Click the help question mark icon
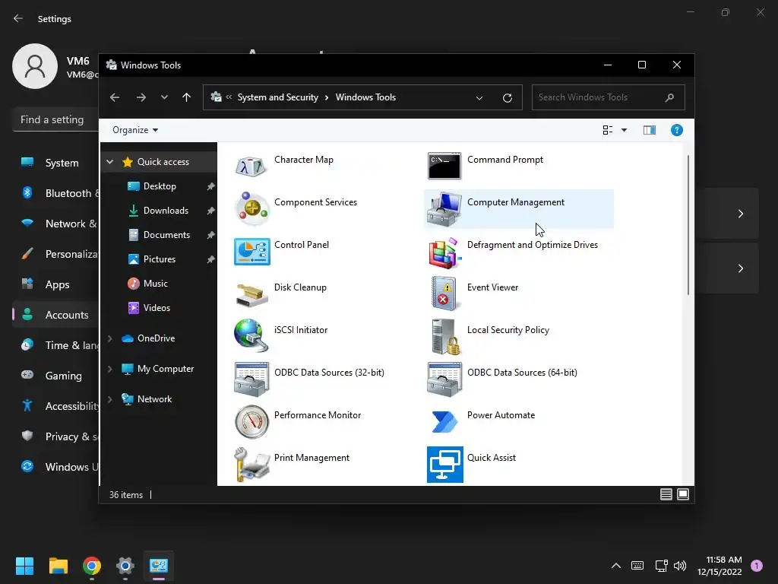This screenshot has width=778, height=584. [x=676, y=130]
